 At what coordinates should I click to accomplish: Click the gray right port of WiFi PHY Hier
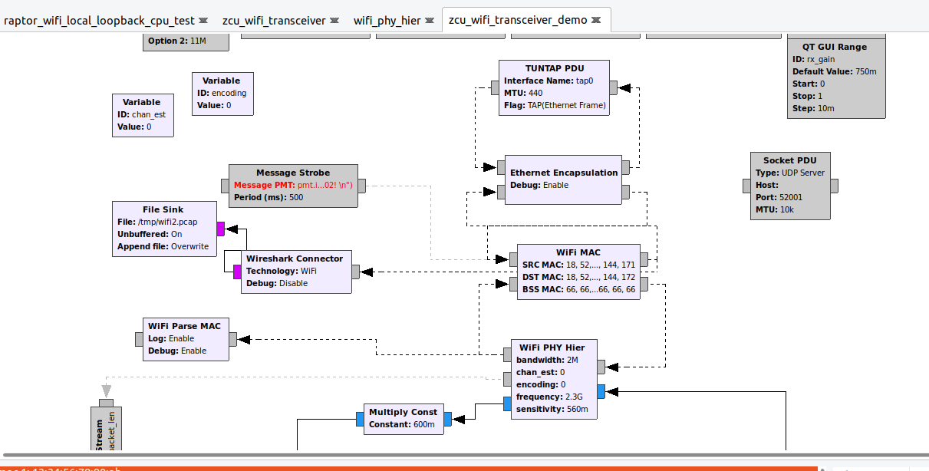point(601,367)
